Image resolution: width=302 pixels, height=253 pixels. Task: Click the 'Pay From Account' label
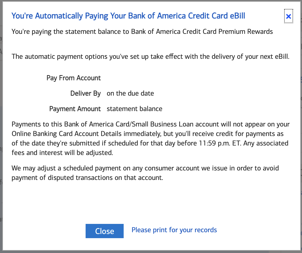[x=74, y=78]
